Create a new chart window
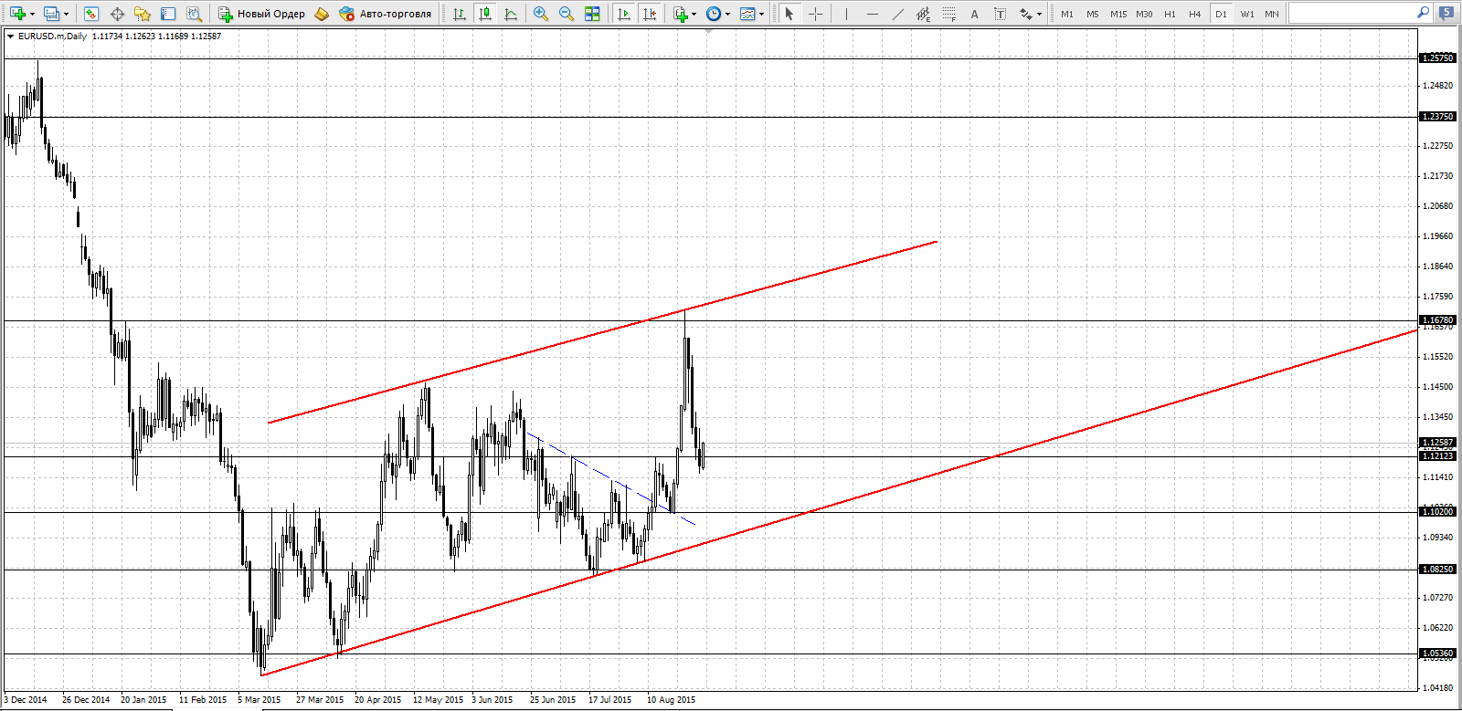This screenshot has height=711, width=1462. pos(17,14)
